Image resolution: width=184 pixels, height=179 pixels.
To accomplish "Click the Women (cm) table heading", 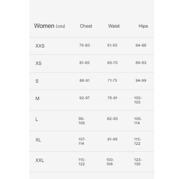I will pyautogui.click(x=49, y=26).
